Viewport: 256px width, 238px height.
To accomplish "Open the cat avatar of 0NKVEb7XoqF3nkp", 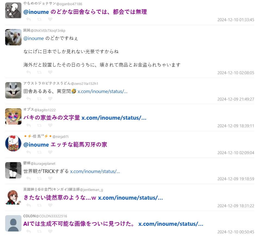I will (x=13, y=37).
